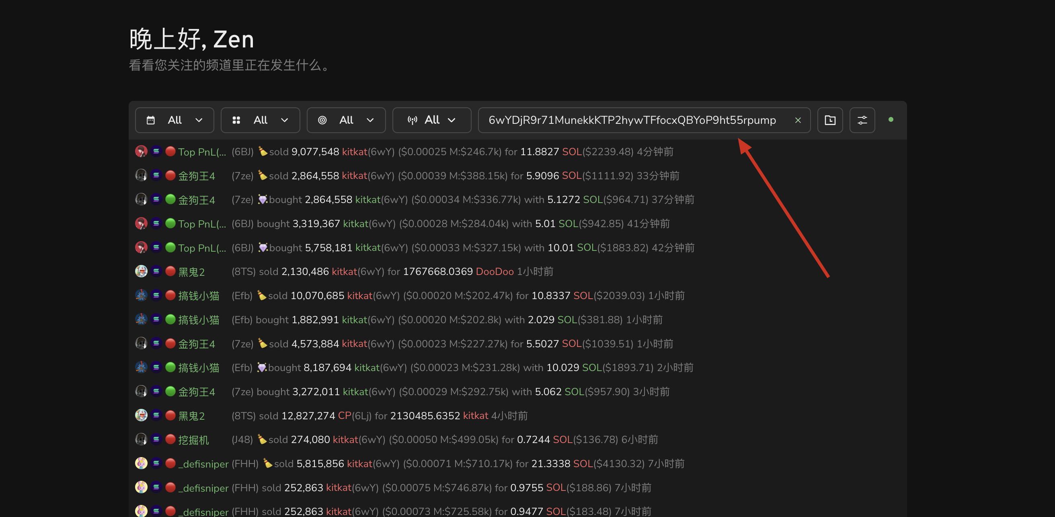1055x517 pixels.
Task: Open the calendar date All dropdown
Action: click(x=174, y=120)
